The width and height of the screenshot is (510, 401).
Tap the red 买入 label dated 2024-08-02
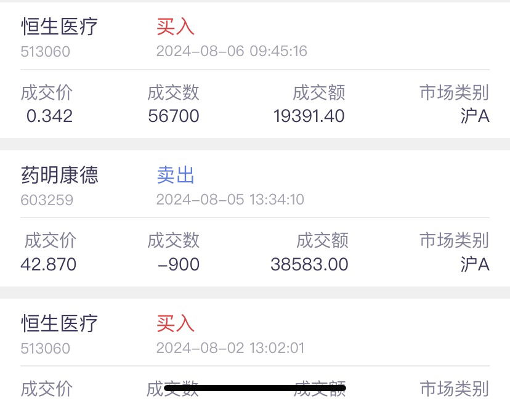click(176, 323)
